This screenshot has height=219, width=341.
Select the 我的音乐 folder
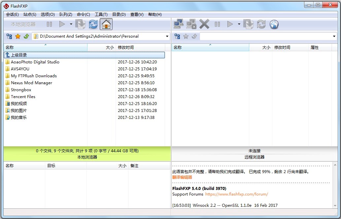pyautogui.click(x=85, y=118)
